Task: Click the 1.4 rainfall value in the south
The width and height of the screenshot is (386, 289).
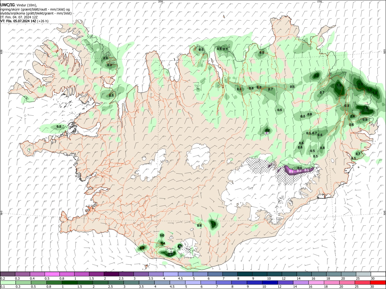Action: pyautogui.click(x=163, y=243)
